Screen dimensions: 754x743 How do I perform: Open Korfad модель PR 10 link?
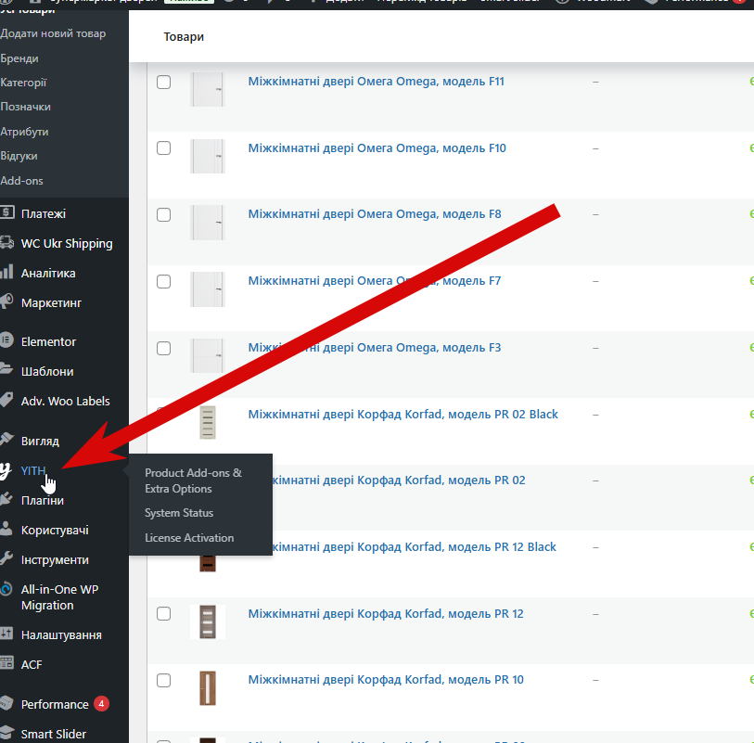point(386,680)
